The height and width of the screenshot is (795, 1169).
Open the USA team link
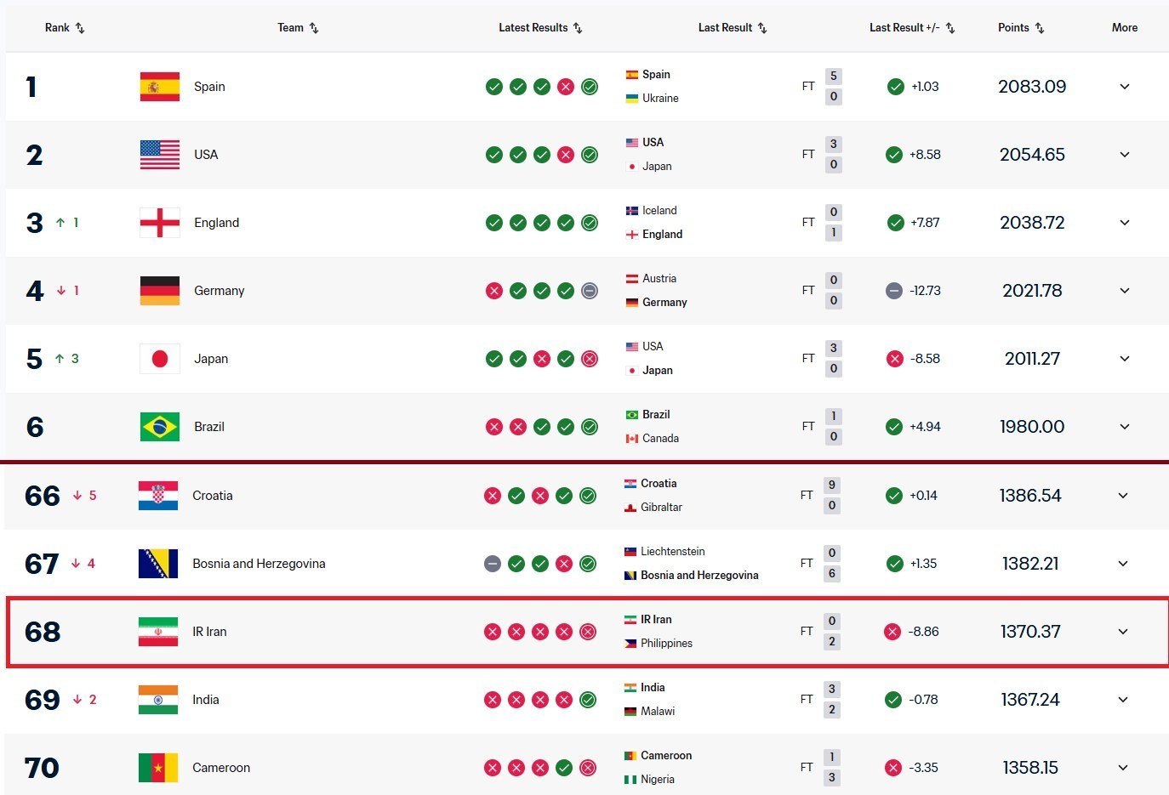[x=206, y=155]
